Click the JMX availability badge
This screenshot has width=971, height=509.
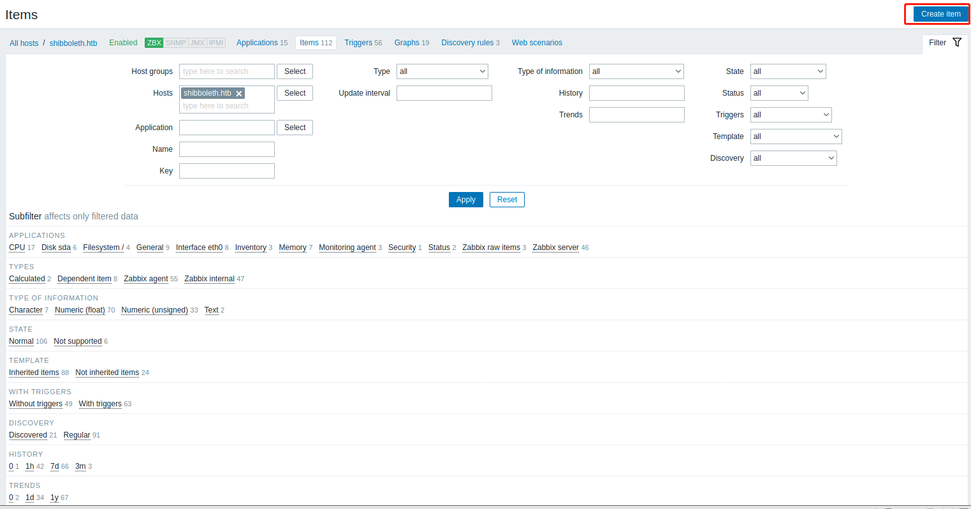pyautogui.click(x=198, y=43)
